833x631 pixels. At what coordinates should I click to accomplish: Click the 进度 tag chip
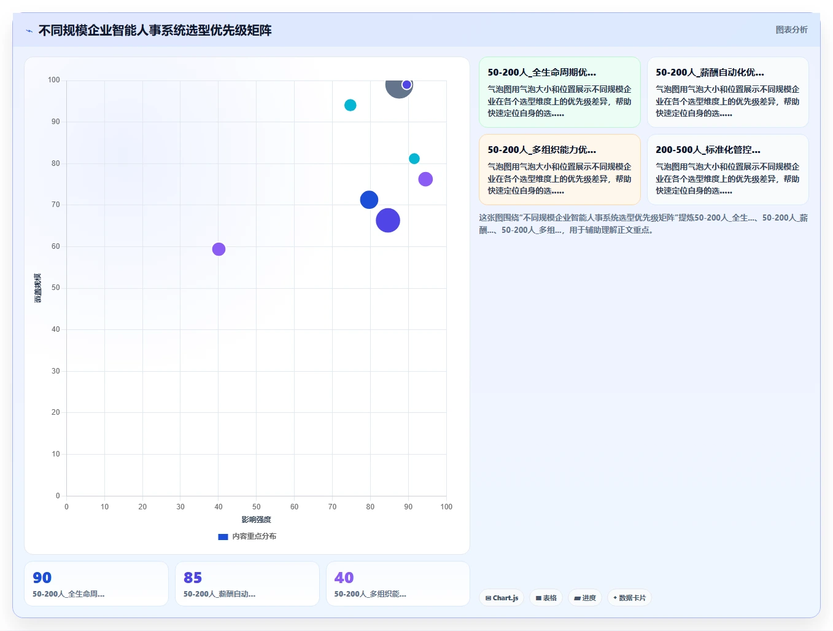[585, 598]
